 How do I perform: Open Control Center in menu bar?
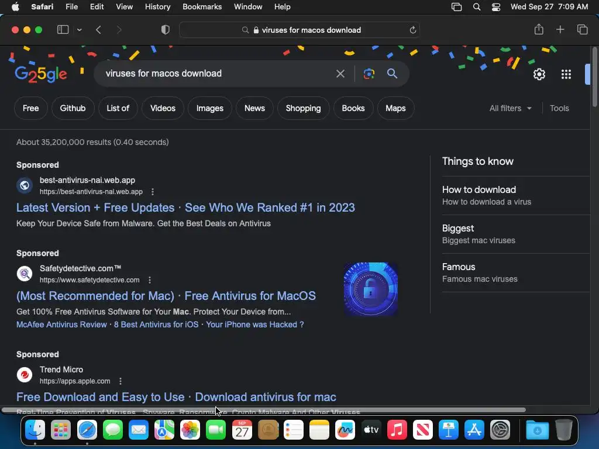coord(496,7)
